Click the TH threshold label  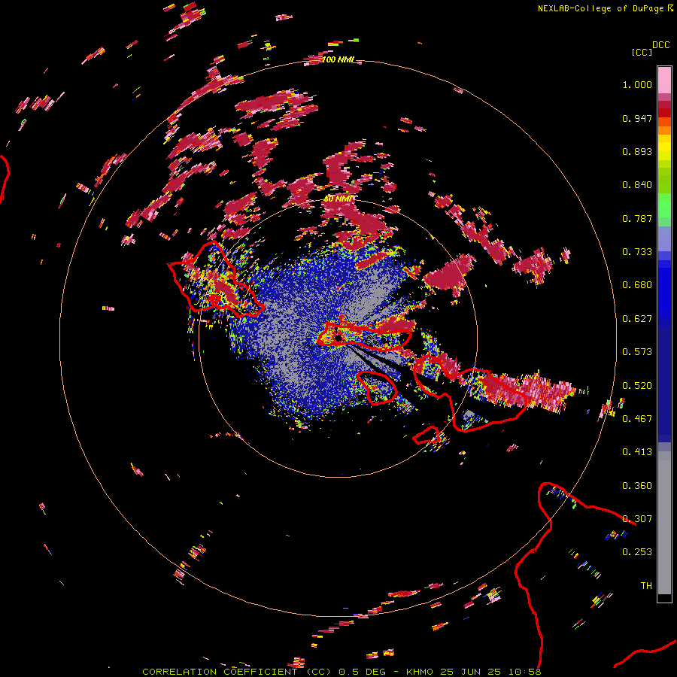click(646, 586)
